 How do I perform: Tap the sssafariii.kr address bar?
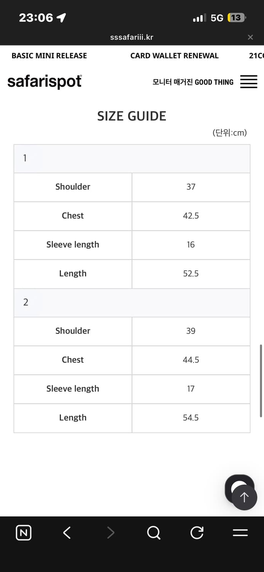[131, 37]
